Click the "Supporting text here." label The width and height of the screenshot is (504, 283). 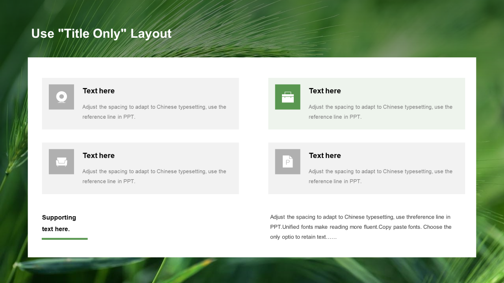59,223
